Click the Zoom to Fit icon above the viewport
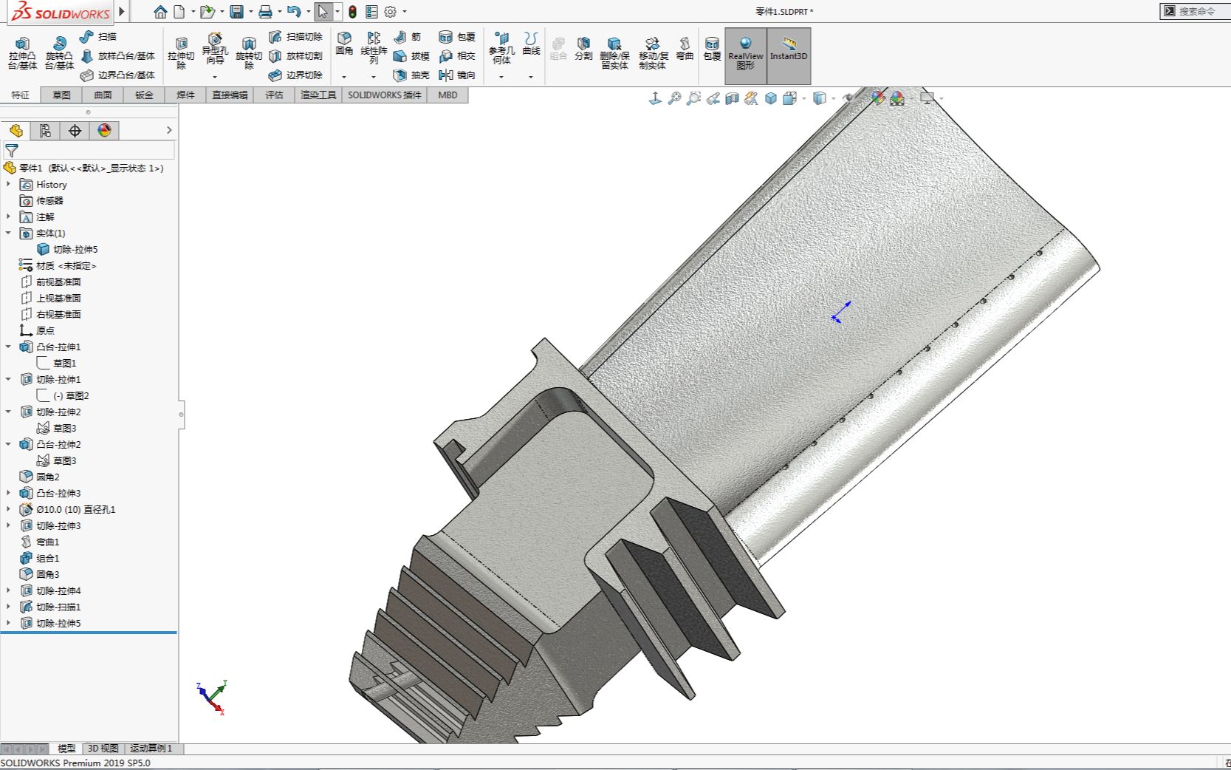This screenshot has height=770, width=1231. (x=674, y=97)
